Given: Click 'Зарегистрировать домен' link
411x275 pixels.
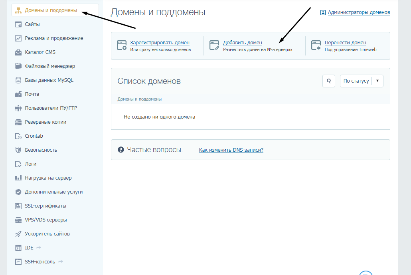Looking at the screenshot, I should 160,43.
